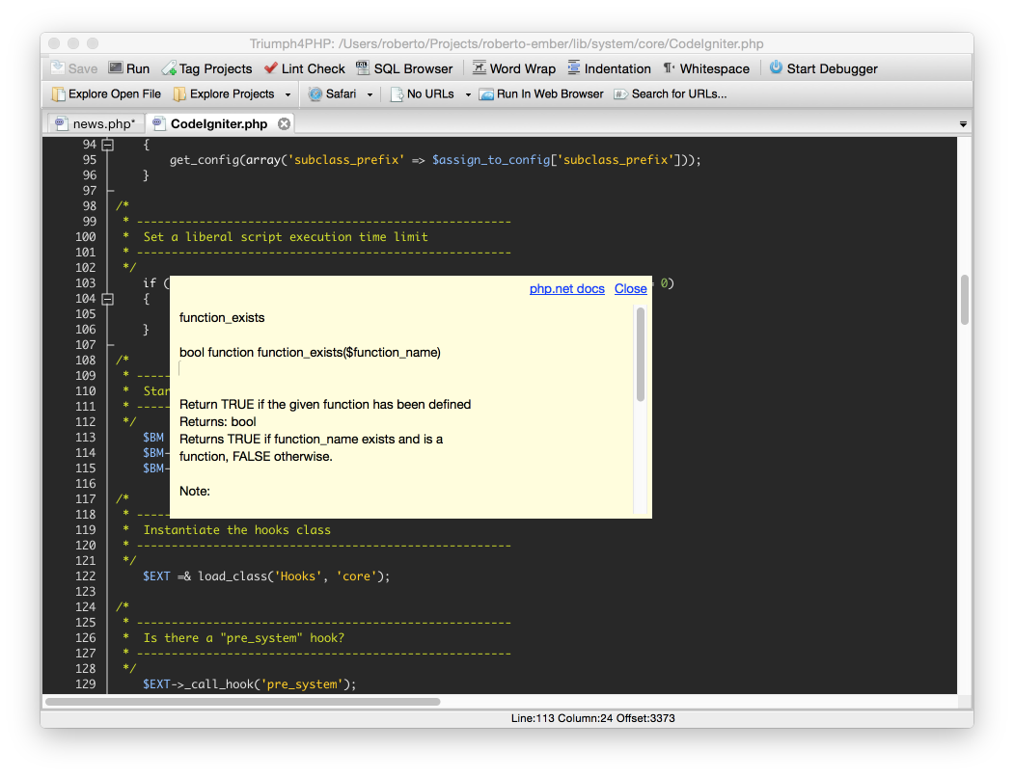This screenshot has height=776, width=1014.
Task: Click the SQL Browser label
Action: tap(413, 68)
